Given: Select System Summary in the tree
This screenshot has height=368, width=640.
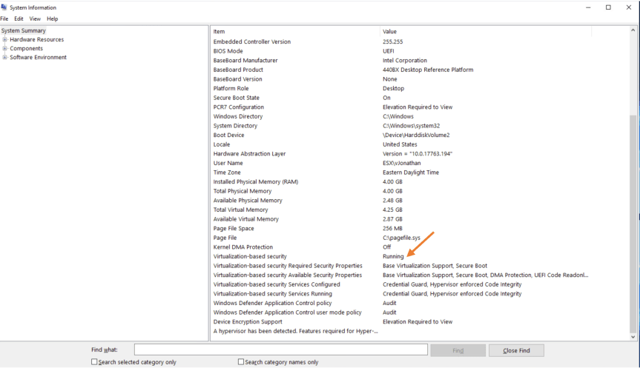Looking at the screenshot, I should pyautogui.click(x=24, y=31).
